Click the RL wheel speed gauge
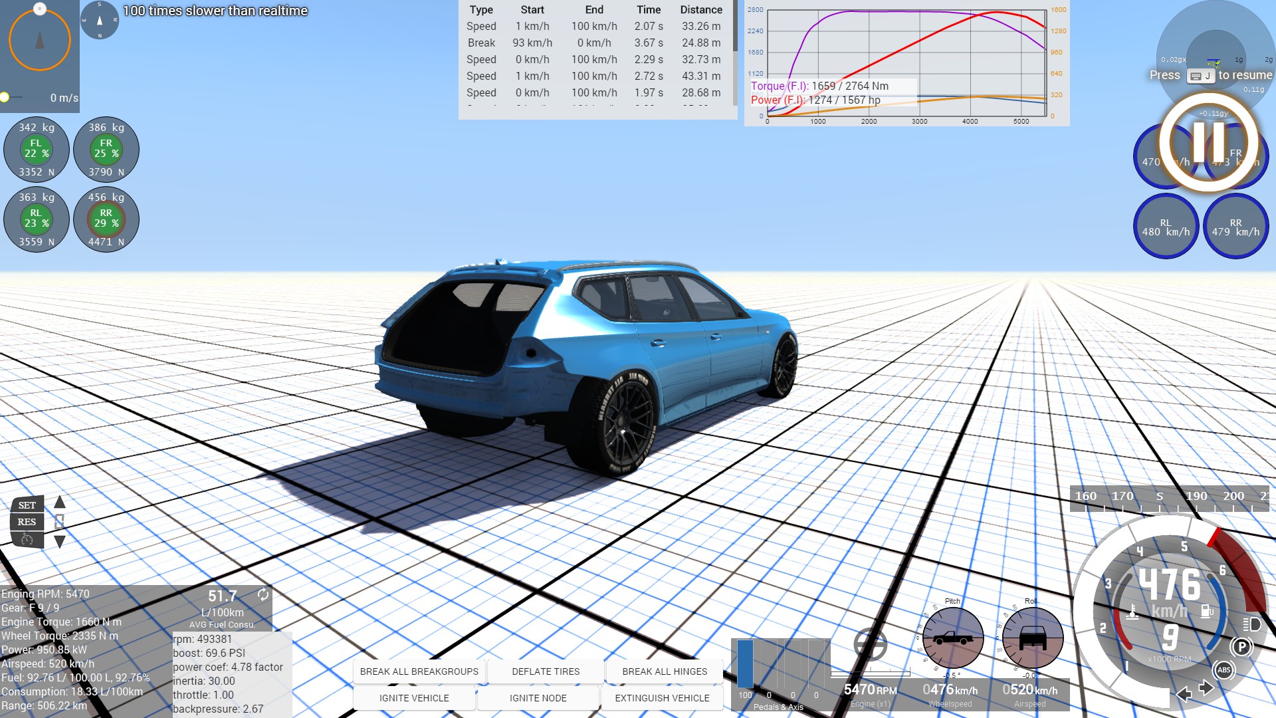This screenshot has width=1276, height=718. (1166, 227)
